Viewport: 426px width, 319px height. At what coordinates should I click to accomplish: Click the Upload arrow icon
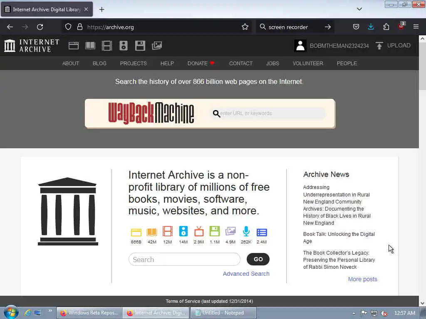tap(379, 46)
